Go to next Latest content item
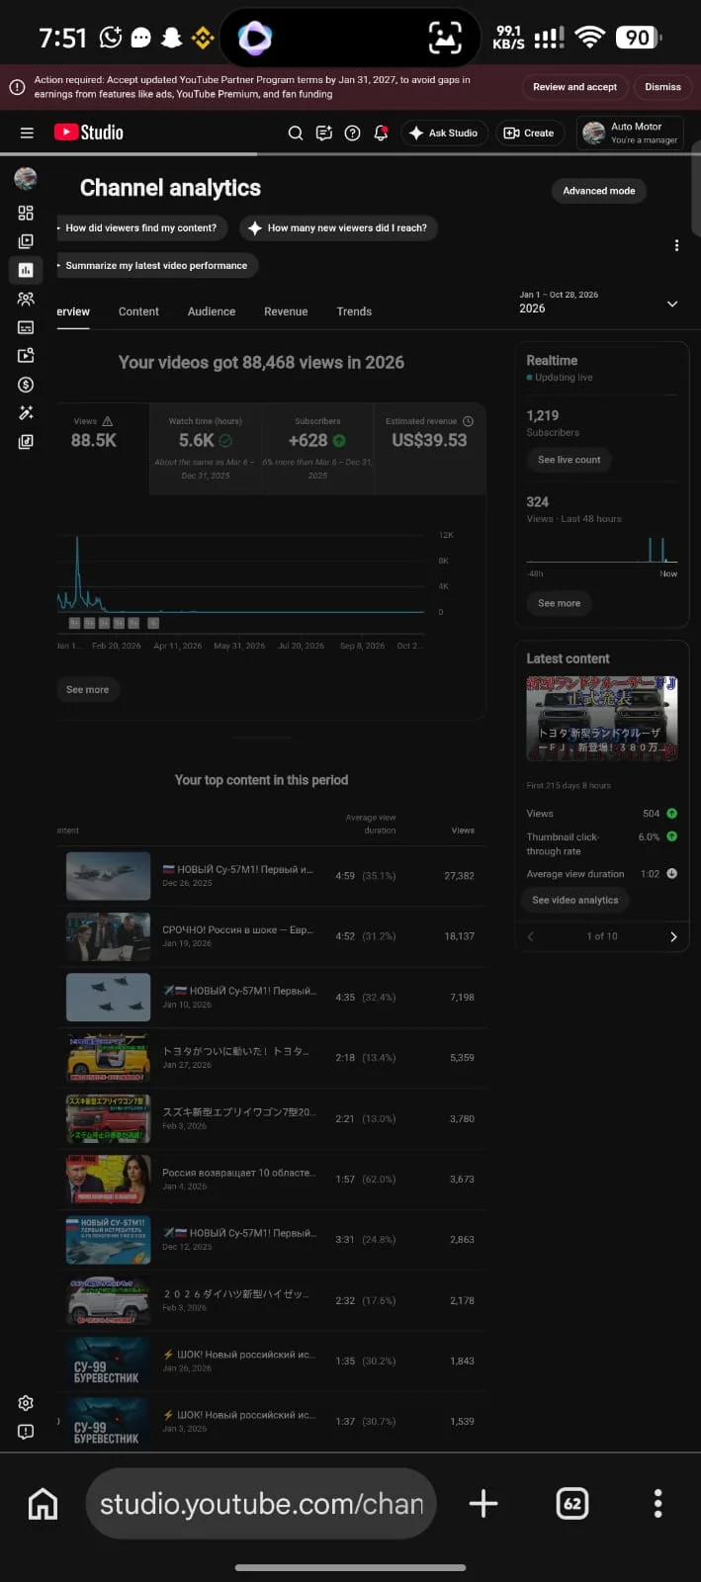 coord(673,936)
